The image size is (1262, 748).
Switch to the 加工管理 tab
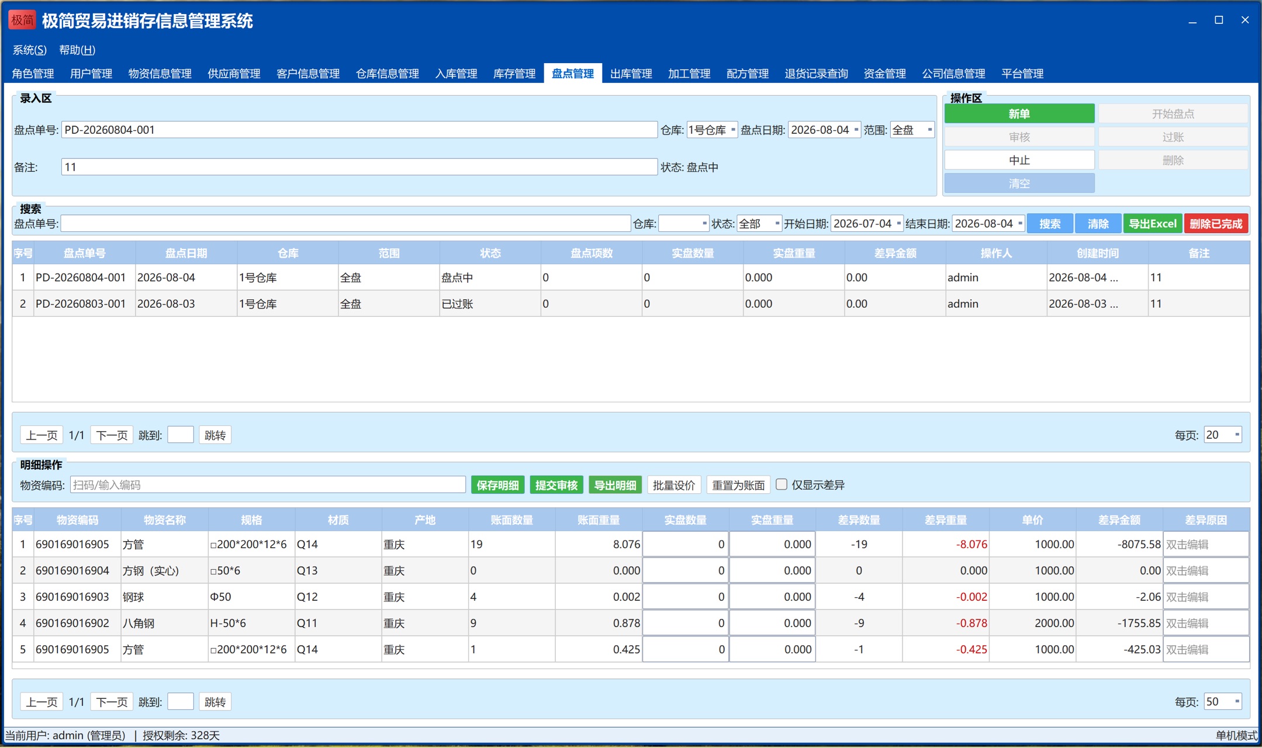tap(689, 74)
